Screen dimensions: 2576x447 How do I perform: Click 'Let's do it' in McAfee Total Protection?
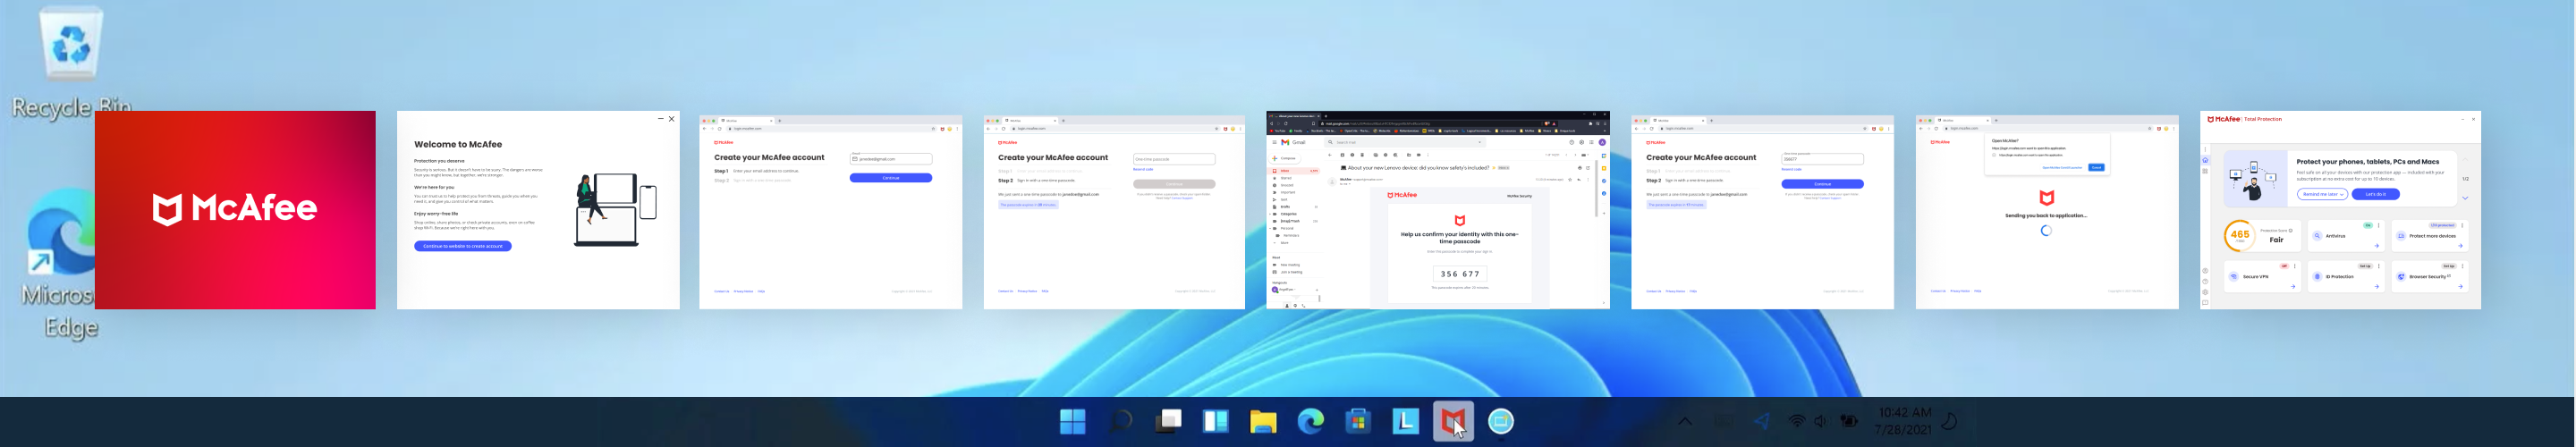[x=2376, y=194]
